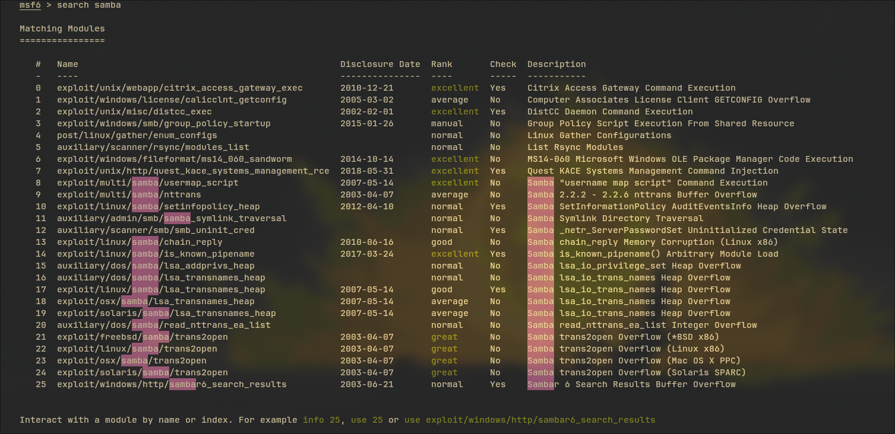Click disclosure date 2003-06-21
This screenshot has width=895, height=434.
367,384
